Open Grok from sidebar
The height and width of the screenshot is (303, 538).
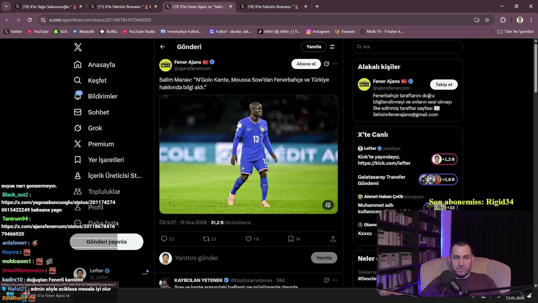coord(88,128)
